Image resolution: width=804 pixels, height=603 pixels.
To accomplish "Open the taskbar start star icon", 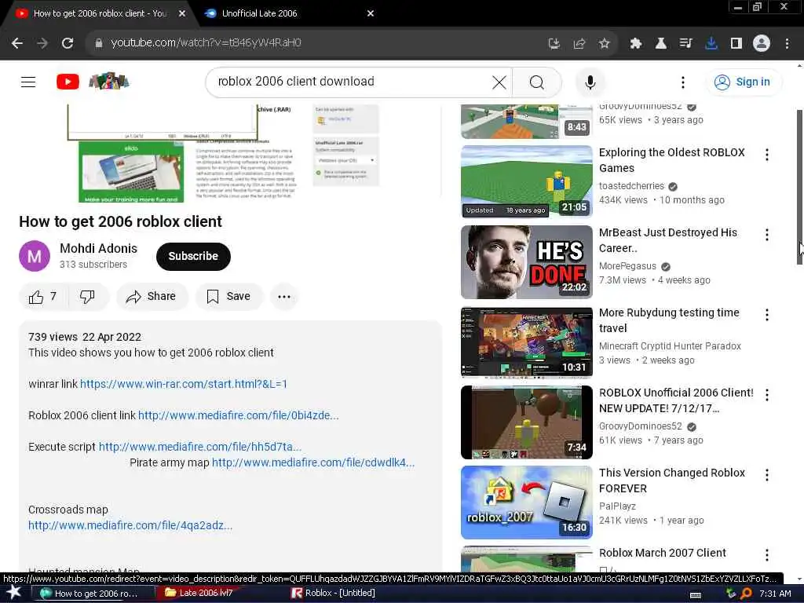I will [14, 593].
